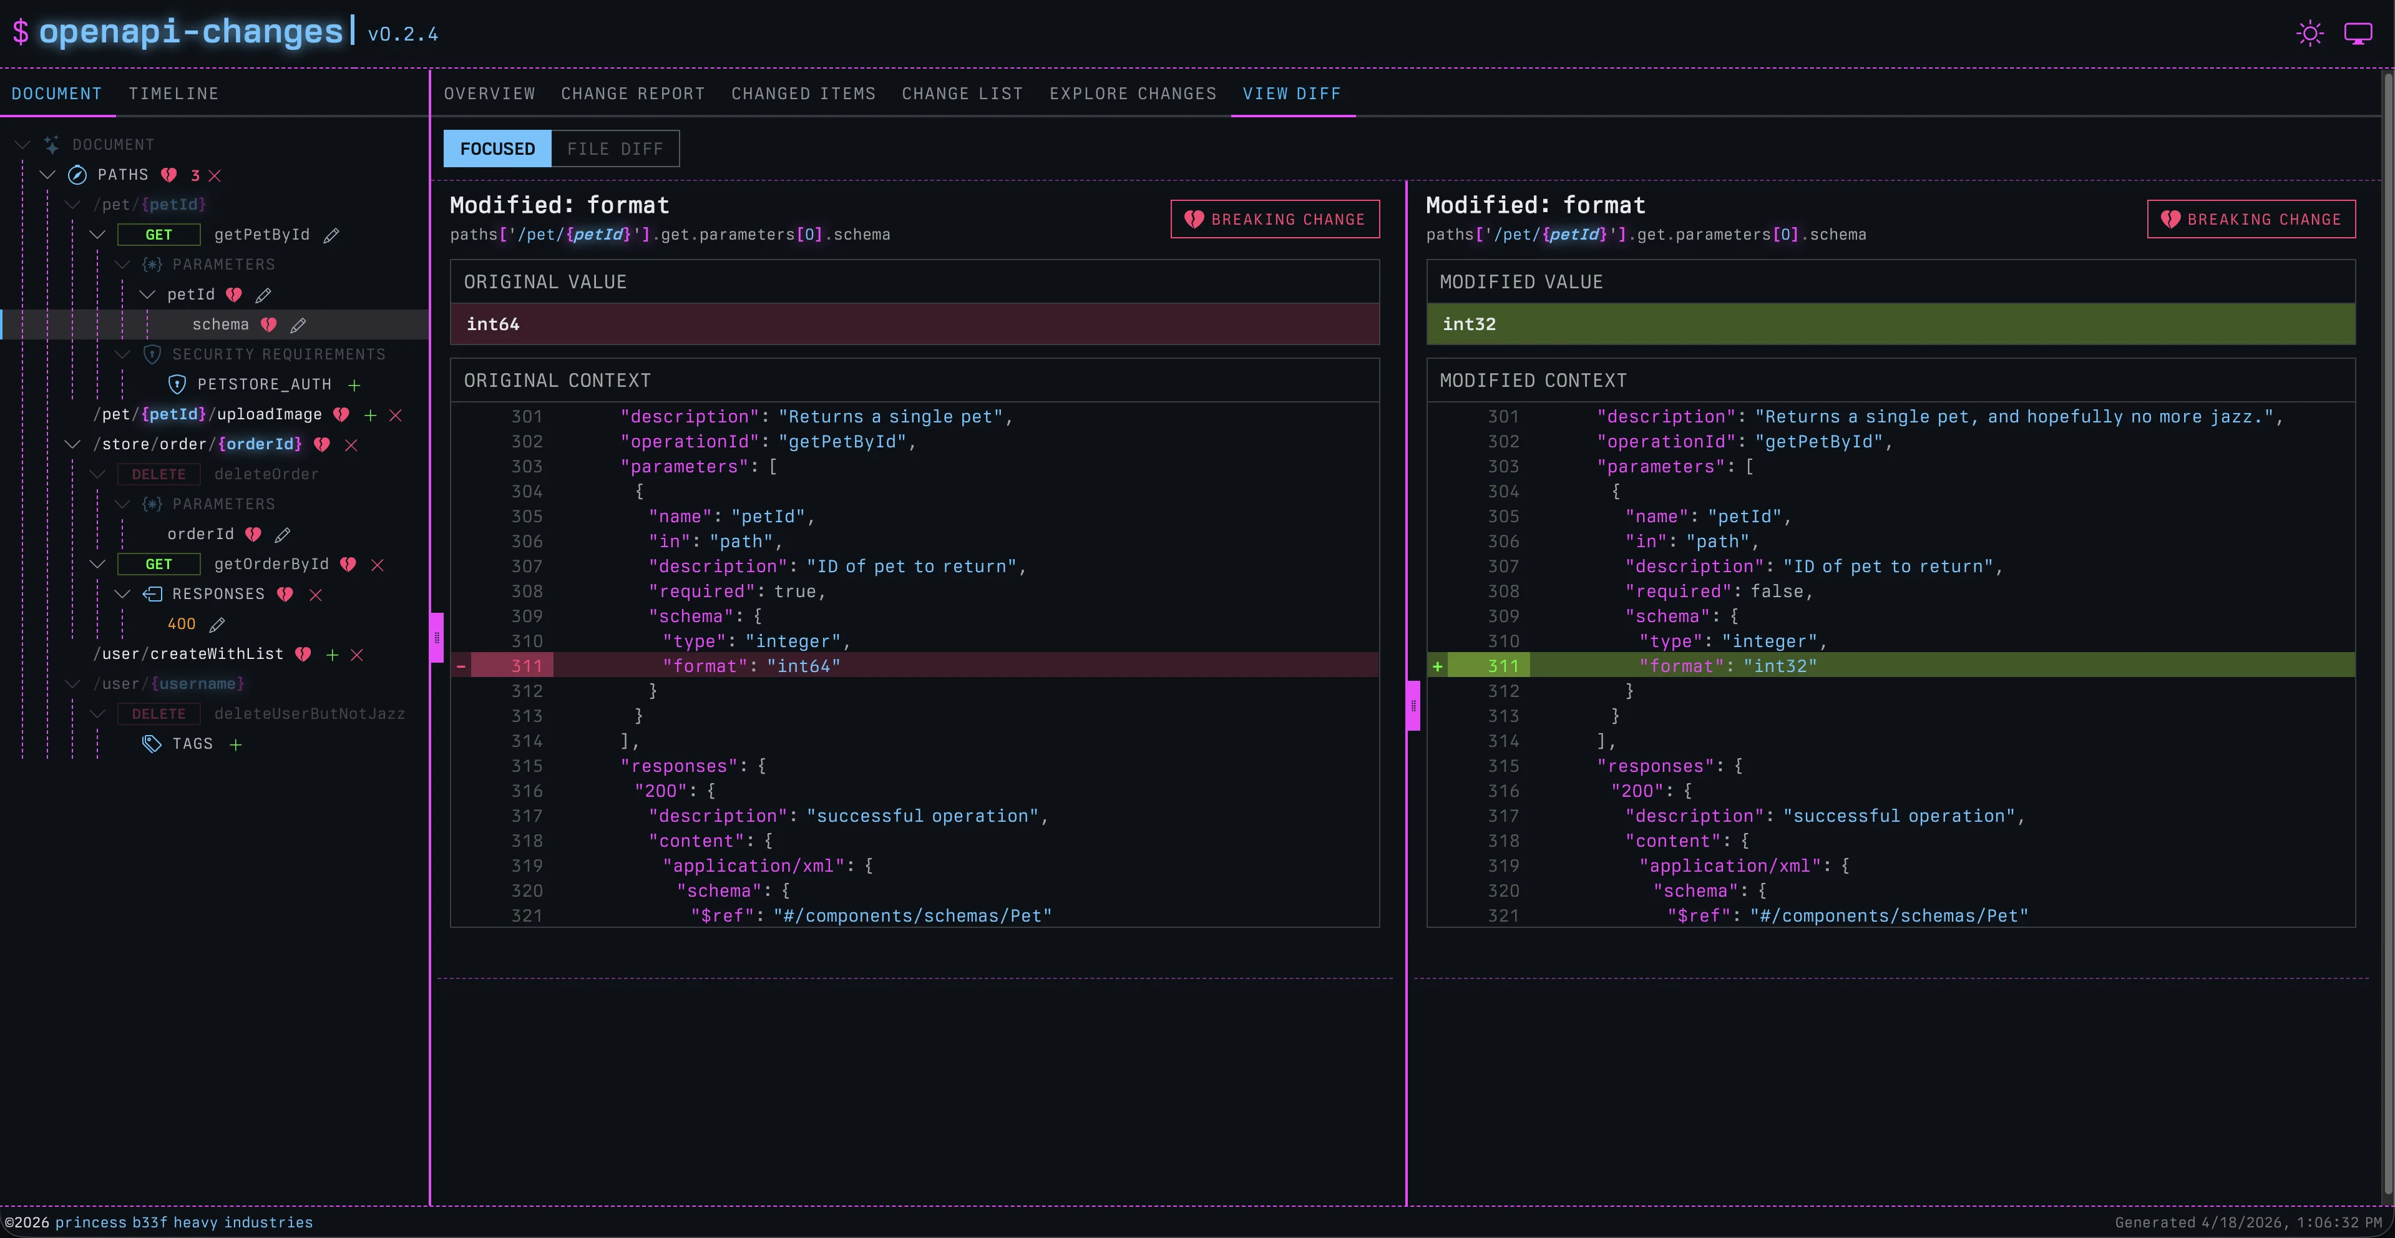Select the 400 response tree item
The height and width of the screenshot is (1238, 2395).
point(182,625)
